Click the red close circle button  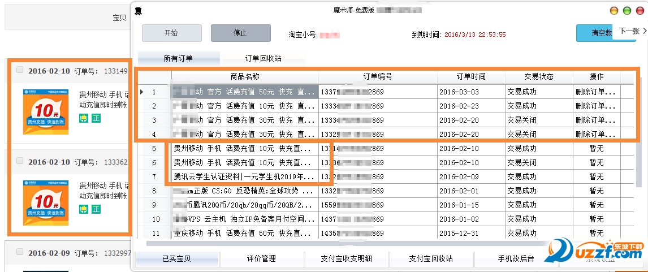pos(640,11)
